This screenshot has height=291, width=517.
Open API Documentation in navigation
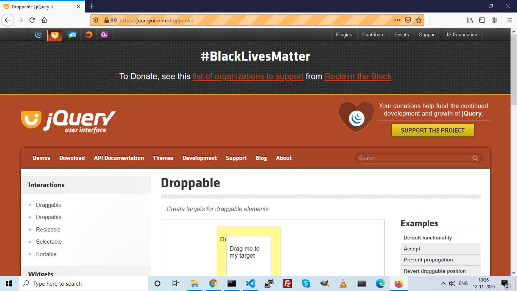[x=119, y=158]
